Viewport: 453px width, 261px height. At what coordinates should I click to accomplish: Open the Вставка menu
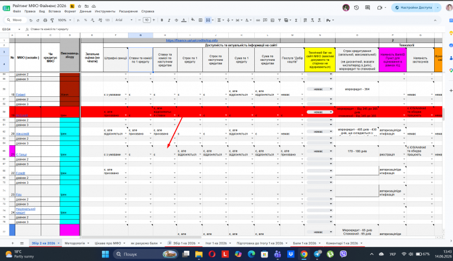(x=55, y=11)
